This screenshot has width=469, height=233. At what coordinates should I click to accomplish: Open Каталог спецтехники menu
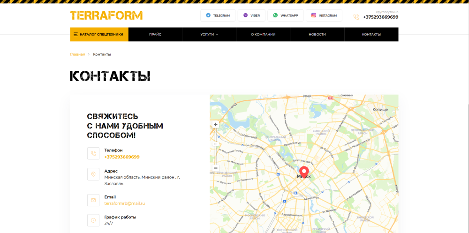(x=99, y=34)
